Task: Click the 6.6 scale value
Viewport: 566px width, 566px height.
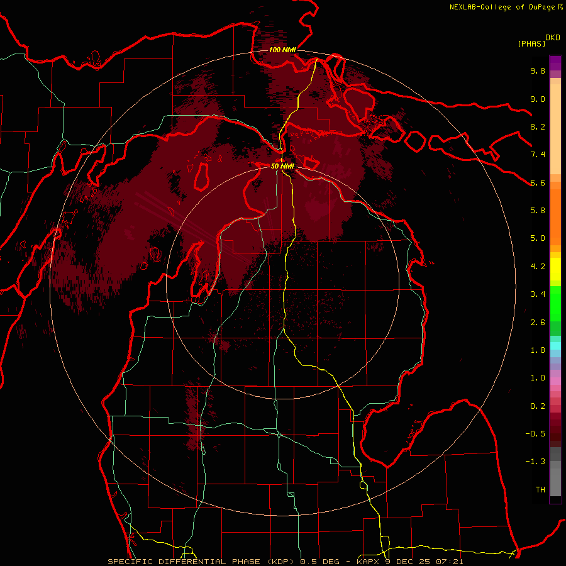Action: click(x=538, y=182)
